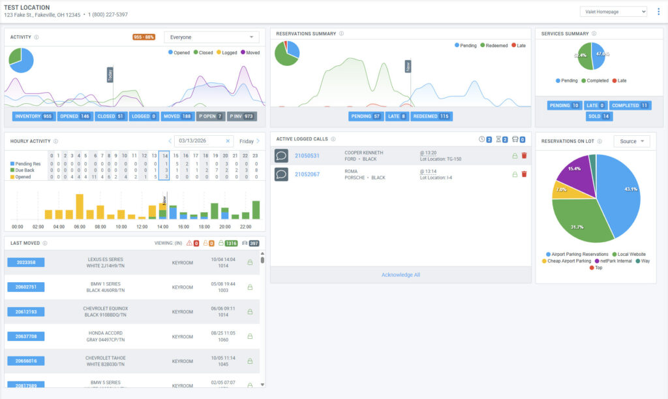This screenshot has width=668, height=399.
Task: Open ticket 20602751 in Last Moved
Action: click(26, 287)
